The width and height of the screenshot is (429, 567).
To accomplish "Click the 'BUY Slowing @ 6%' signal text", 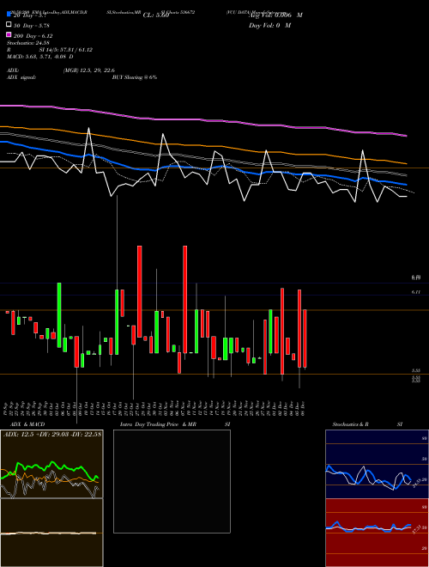I will point(135,77).
